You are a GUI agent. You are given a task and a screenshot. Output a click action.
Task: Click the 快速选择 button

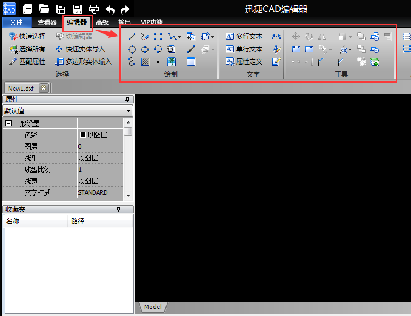(x=27, y=37)
